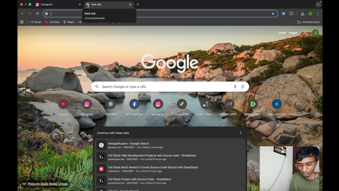Open kottayathupara - Google Search entry

point(170,145)
